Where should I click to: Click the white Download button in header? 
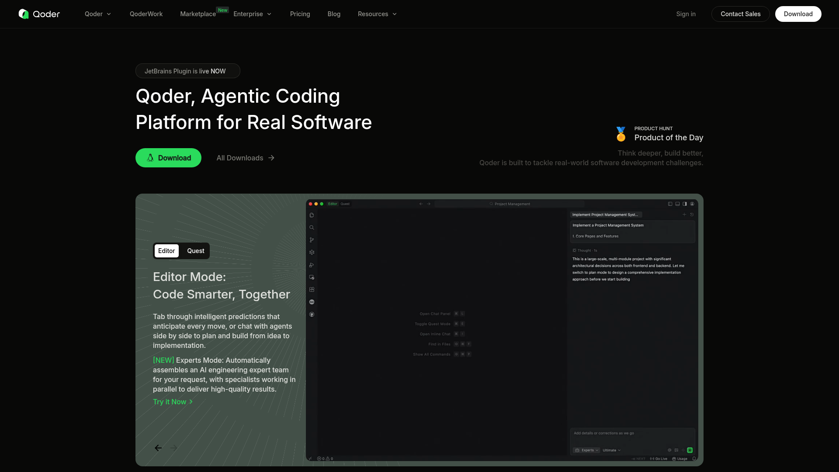(798, 14)
